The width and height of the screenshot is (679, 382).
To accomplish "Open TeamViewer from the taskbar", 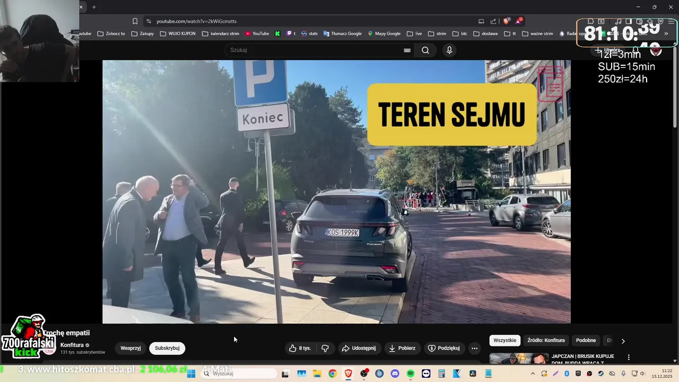I will coord(426,374).
